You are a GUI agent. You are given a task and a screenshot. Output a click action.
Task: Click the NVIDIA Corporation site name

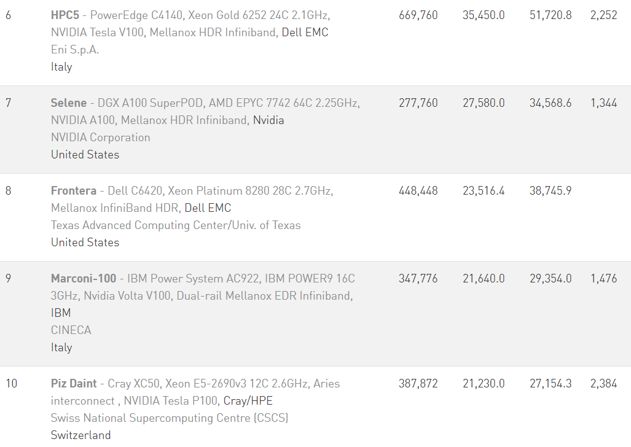pyautogui.click(x=101, y=137)
